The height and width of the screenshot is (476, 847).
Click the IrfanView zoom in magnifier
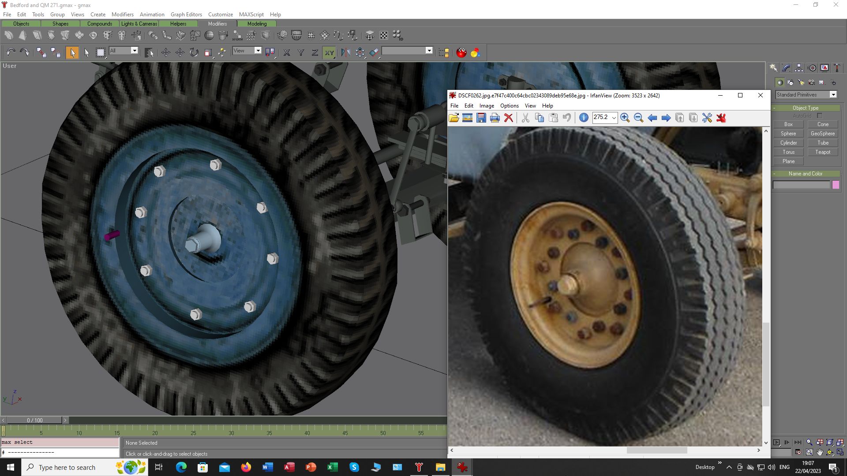(x=625, y=118)
